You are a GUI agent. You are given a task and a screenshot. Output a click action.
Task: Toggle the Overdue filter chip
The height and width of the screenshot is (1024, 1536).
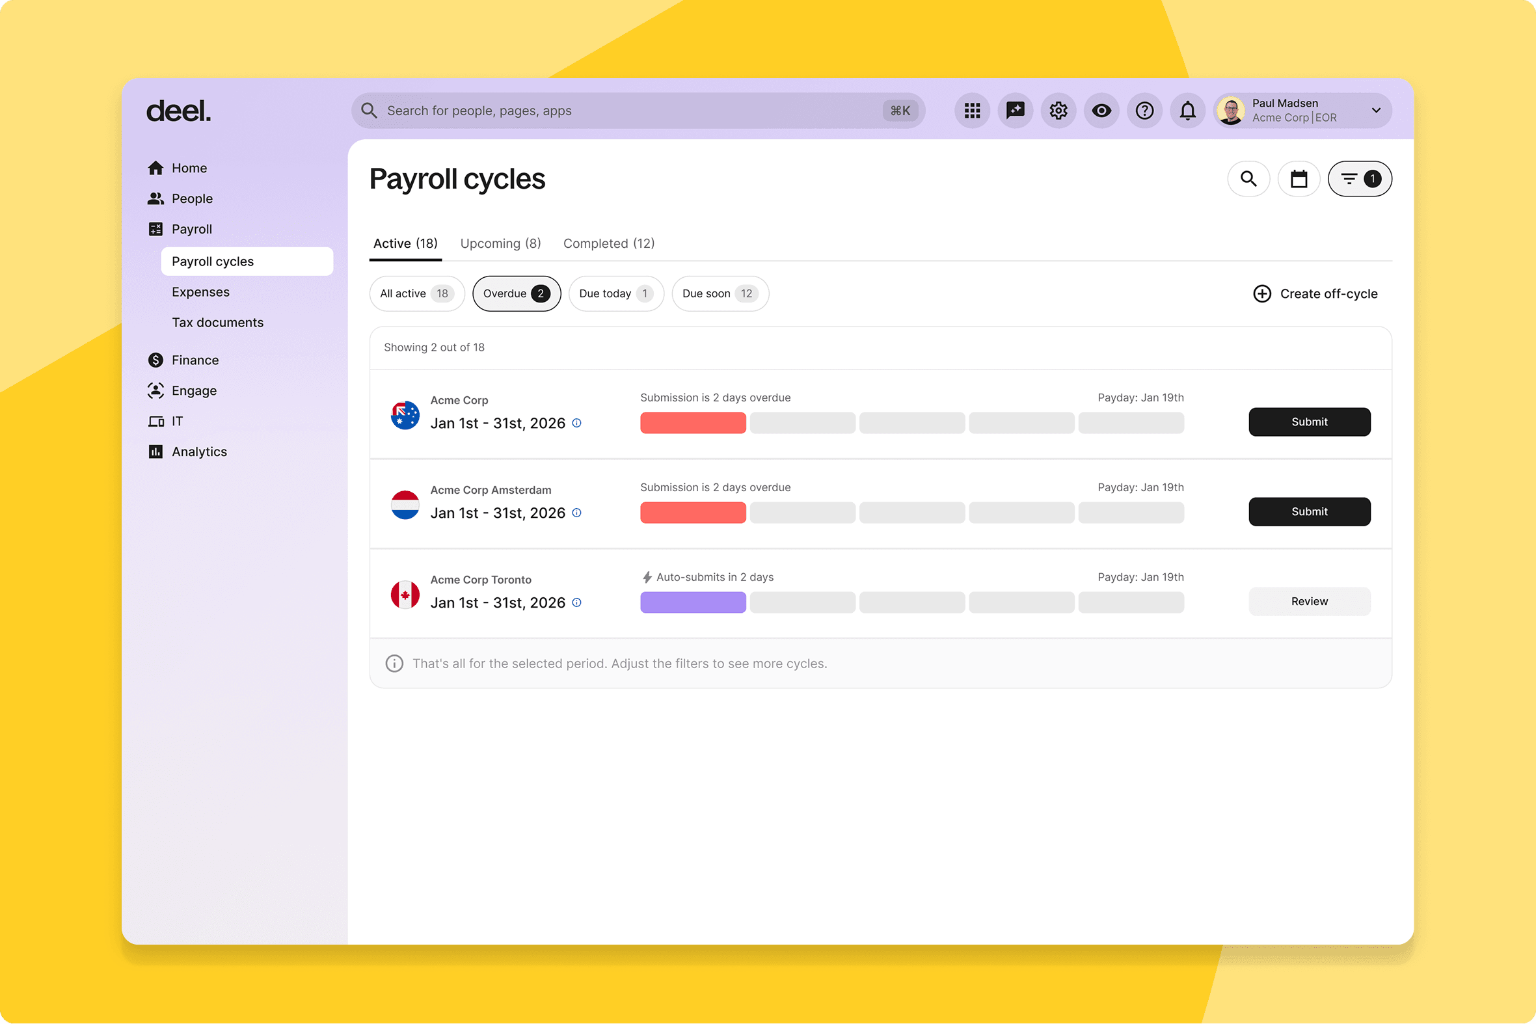516,293
